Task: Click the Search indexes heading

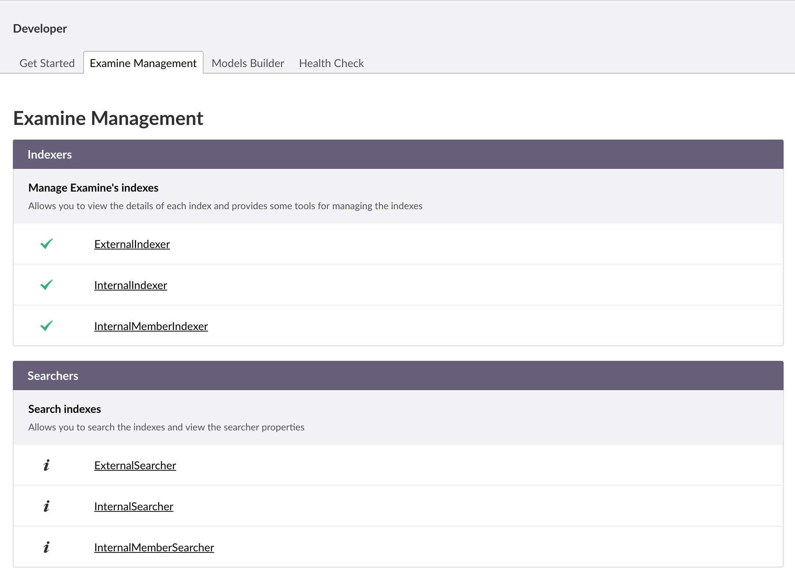Action: tap(65, 409)
